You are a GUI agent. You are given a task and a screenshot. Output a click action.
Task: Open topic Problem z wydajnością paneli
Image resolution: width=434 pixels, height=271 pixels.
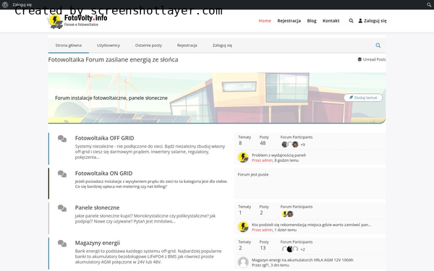point(278,155)
